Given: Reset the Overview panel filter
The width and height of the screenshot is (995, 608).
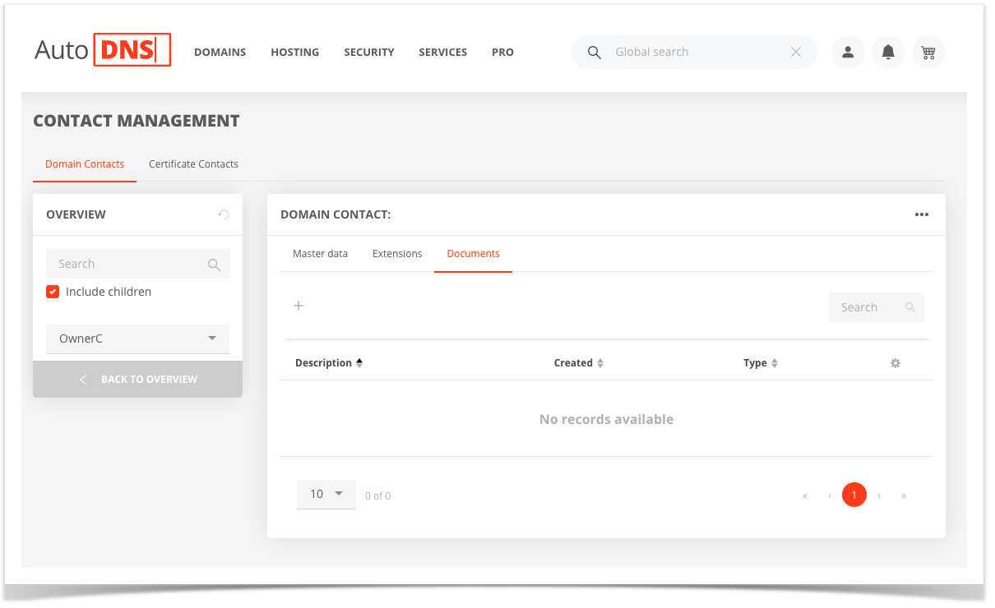Looking at the screenshot, I should coord(223,214).
